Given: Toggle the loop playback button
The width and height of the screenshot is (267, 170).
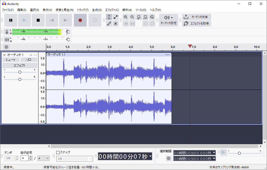Looking at the screenshot, I should 95,20.
